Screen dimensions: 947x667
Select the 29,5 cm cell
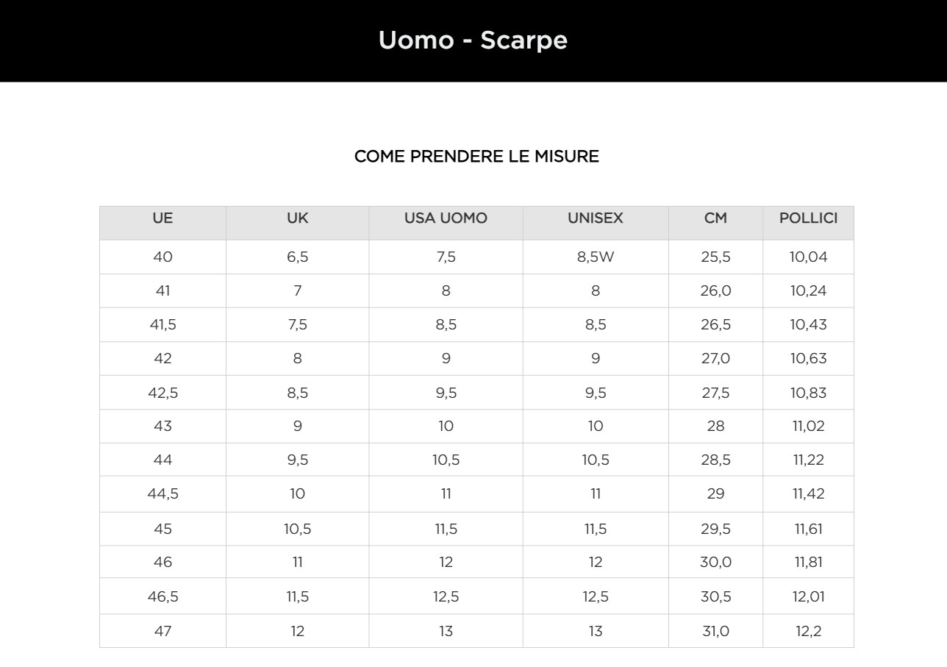(715, 529)
